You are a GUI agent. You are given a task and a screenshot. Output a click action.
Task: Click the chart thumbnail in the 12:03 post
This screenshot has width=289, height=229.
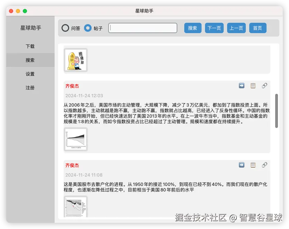point(75,139)
